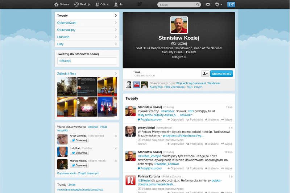The image size is (290, 193).
Task: Click the 264 obserwowanych count
Action: click(x=144, y=74)
